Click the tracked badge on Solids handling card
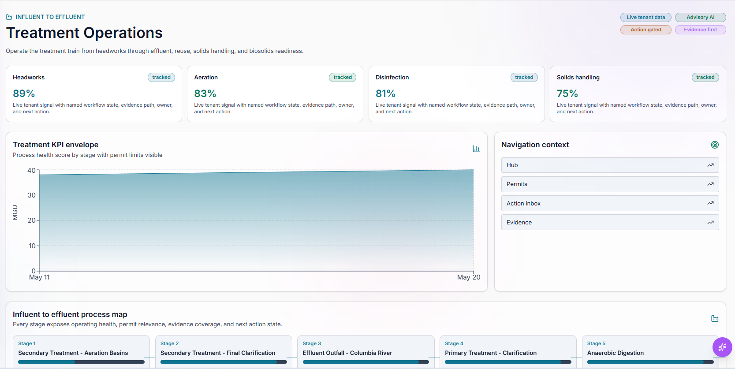 coord(705,78)
